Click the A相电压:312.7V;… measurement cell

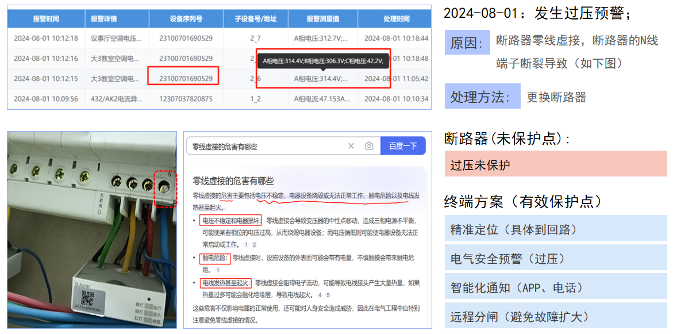point(322,38)
